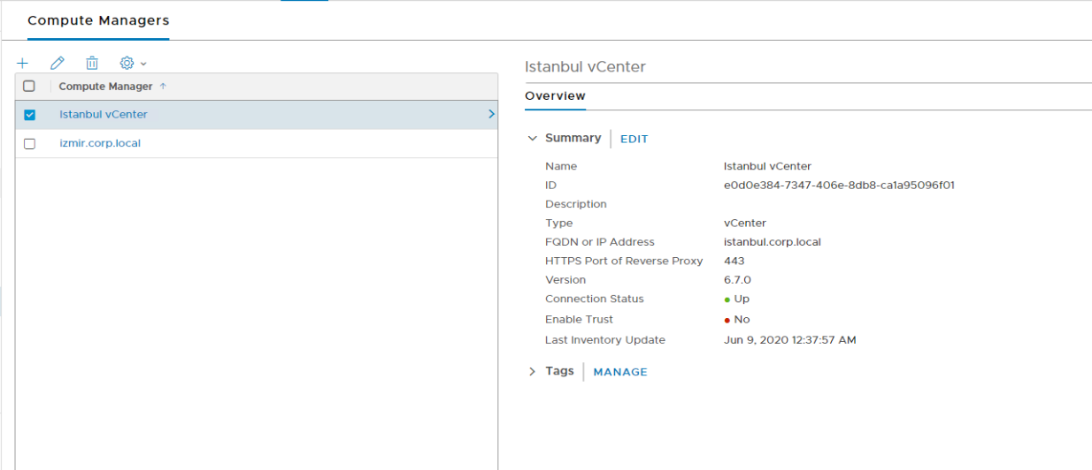Select the Compute Managers tab

[98, 20]
